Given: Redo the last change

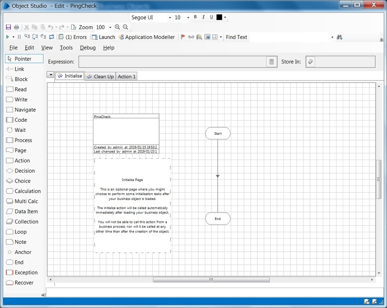Looking at the screenshot, I should (62, 27).
